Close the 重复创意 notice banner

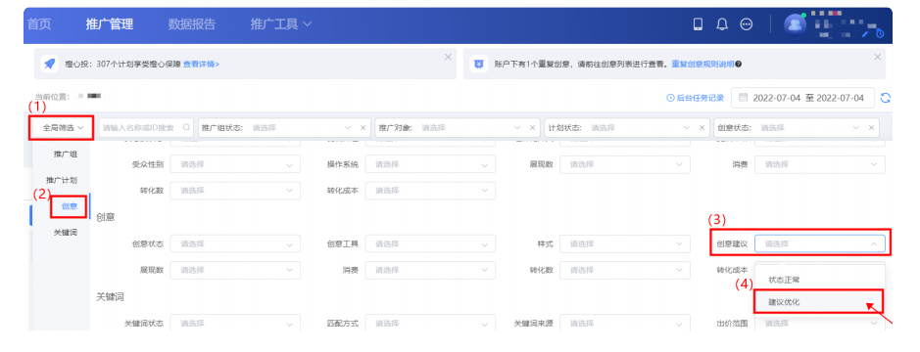(878, 57)
